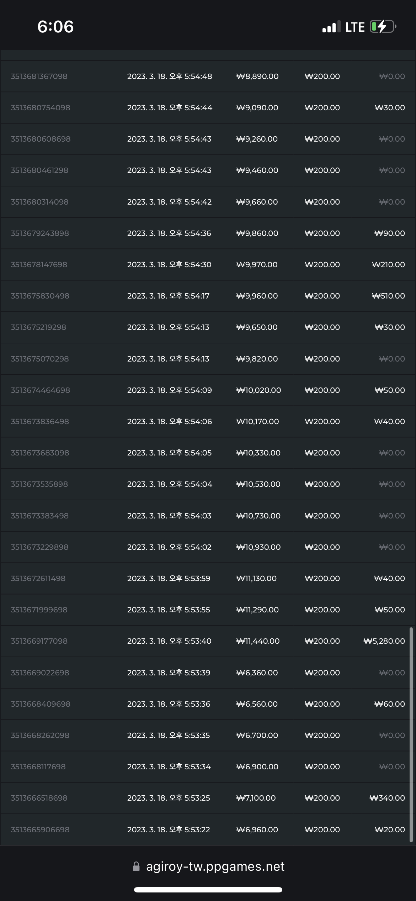Select the row timestamped 5:53:59
This screenshot has height=901, width=416.
(208, 579)
